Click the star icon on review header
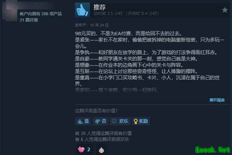This screenshot has width=232, height=155. [225, 10]
